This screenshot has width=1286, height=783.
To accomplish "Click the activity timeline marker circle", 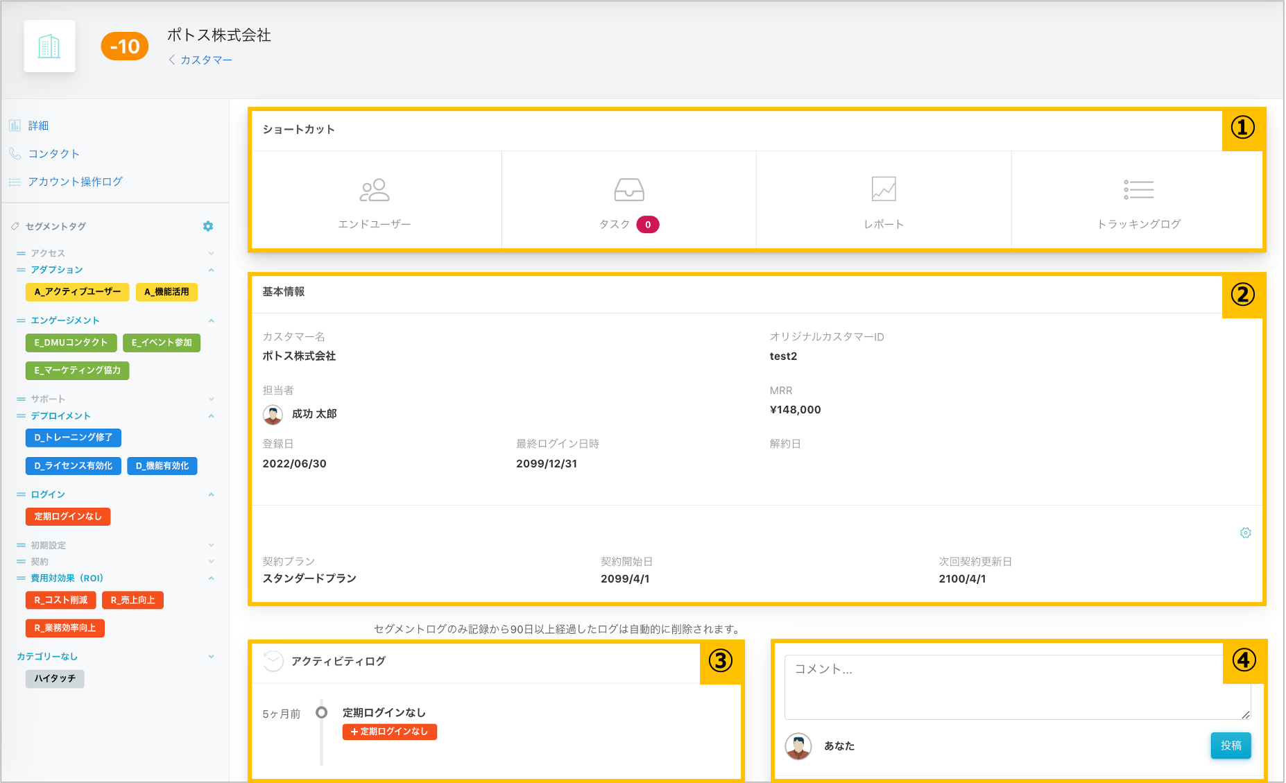I will pyautogui.click(x=321, y=712).
